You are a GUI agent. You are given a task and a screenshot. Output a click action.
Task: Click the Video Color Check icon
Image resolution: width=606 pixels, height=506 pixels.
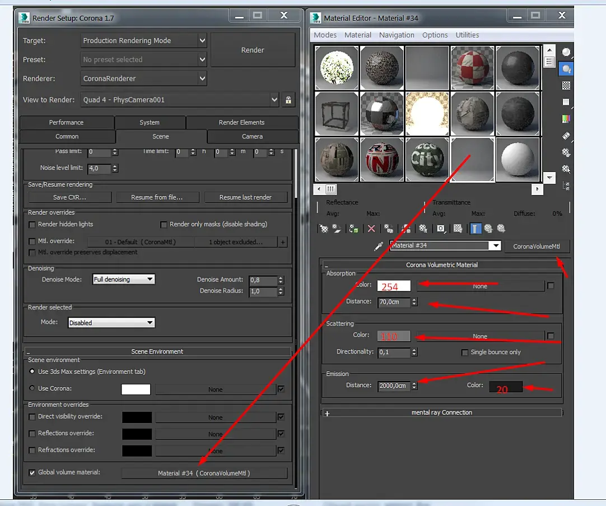click(x=566, y=119)
